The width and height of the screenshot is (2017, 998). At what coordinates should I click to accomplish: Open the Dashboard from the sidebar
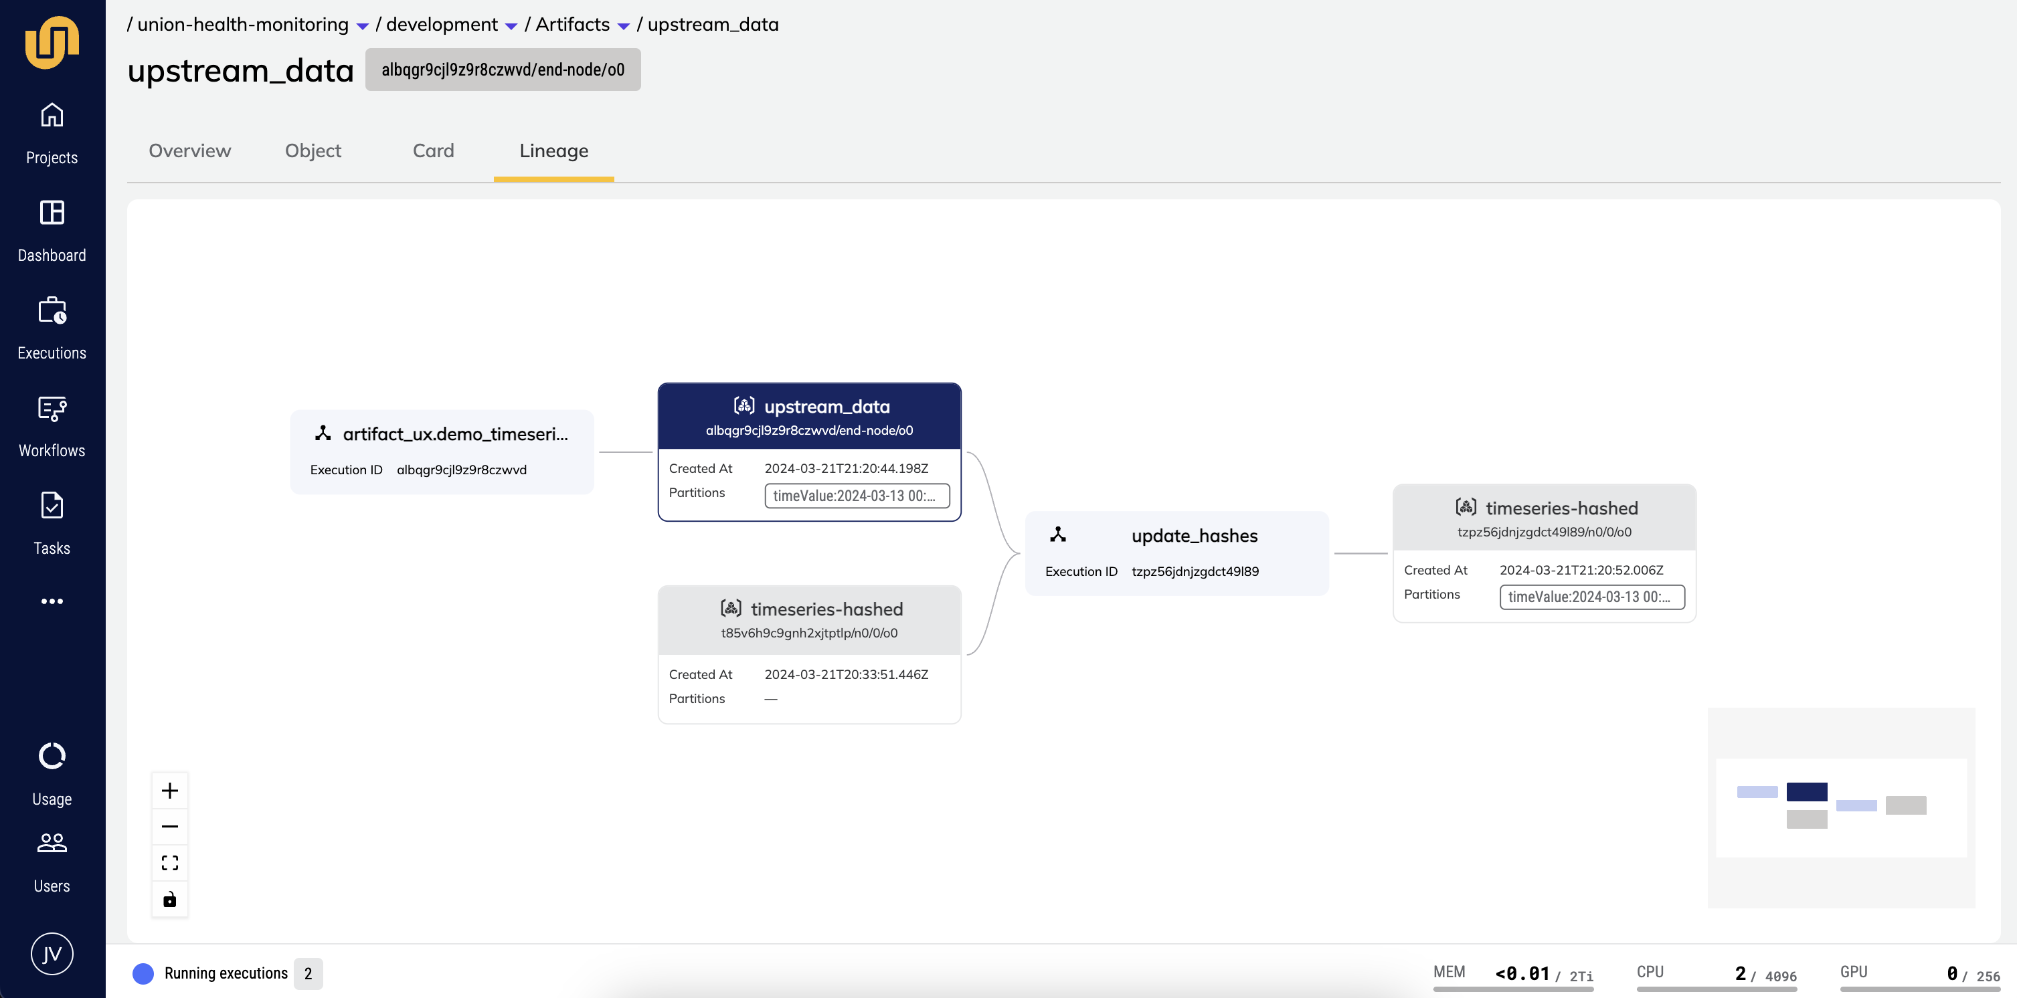tap(52, 213)
